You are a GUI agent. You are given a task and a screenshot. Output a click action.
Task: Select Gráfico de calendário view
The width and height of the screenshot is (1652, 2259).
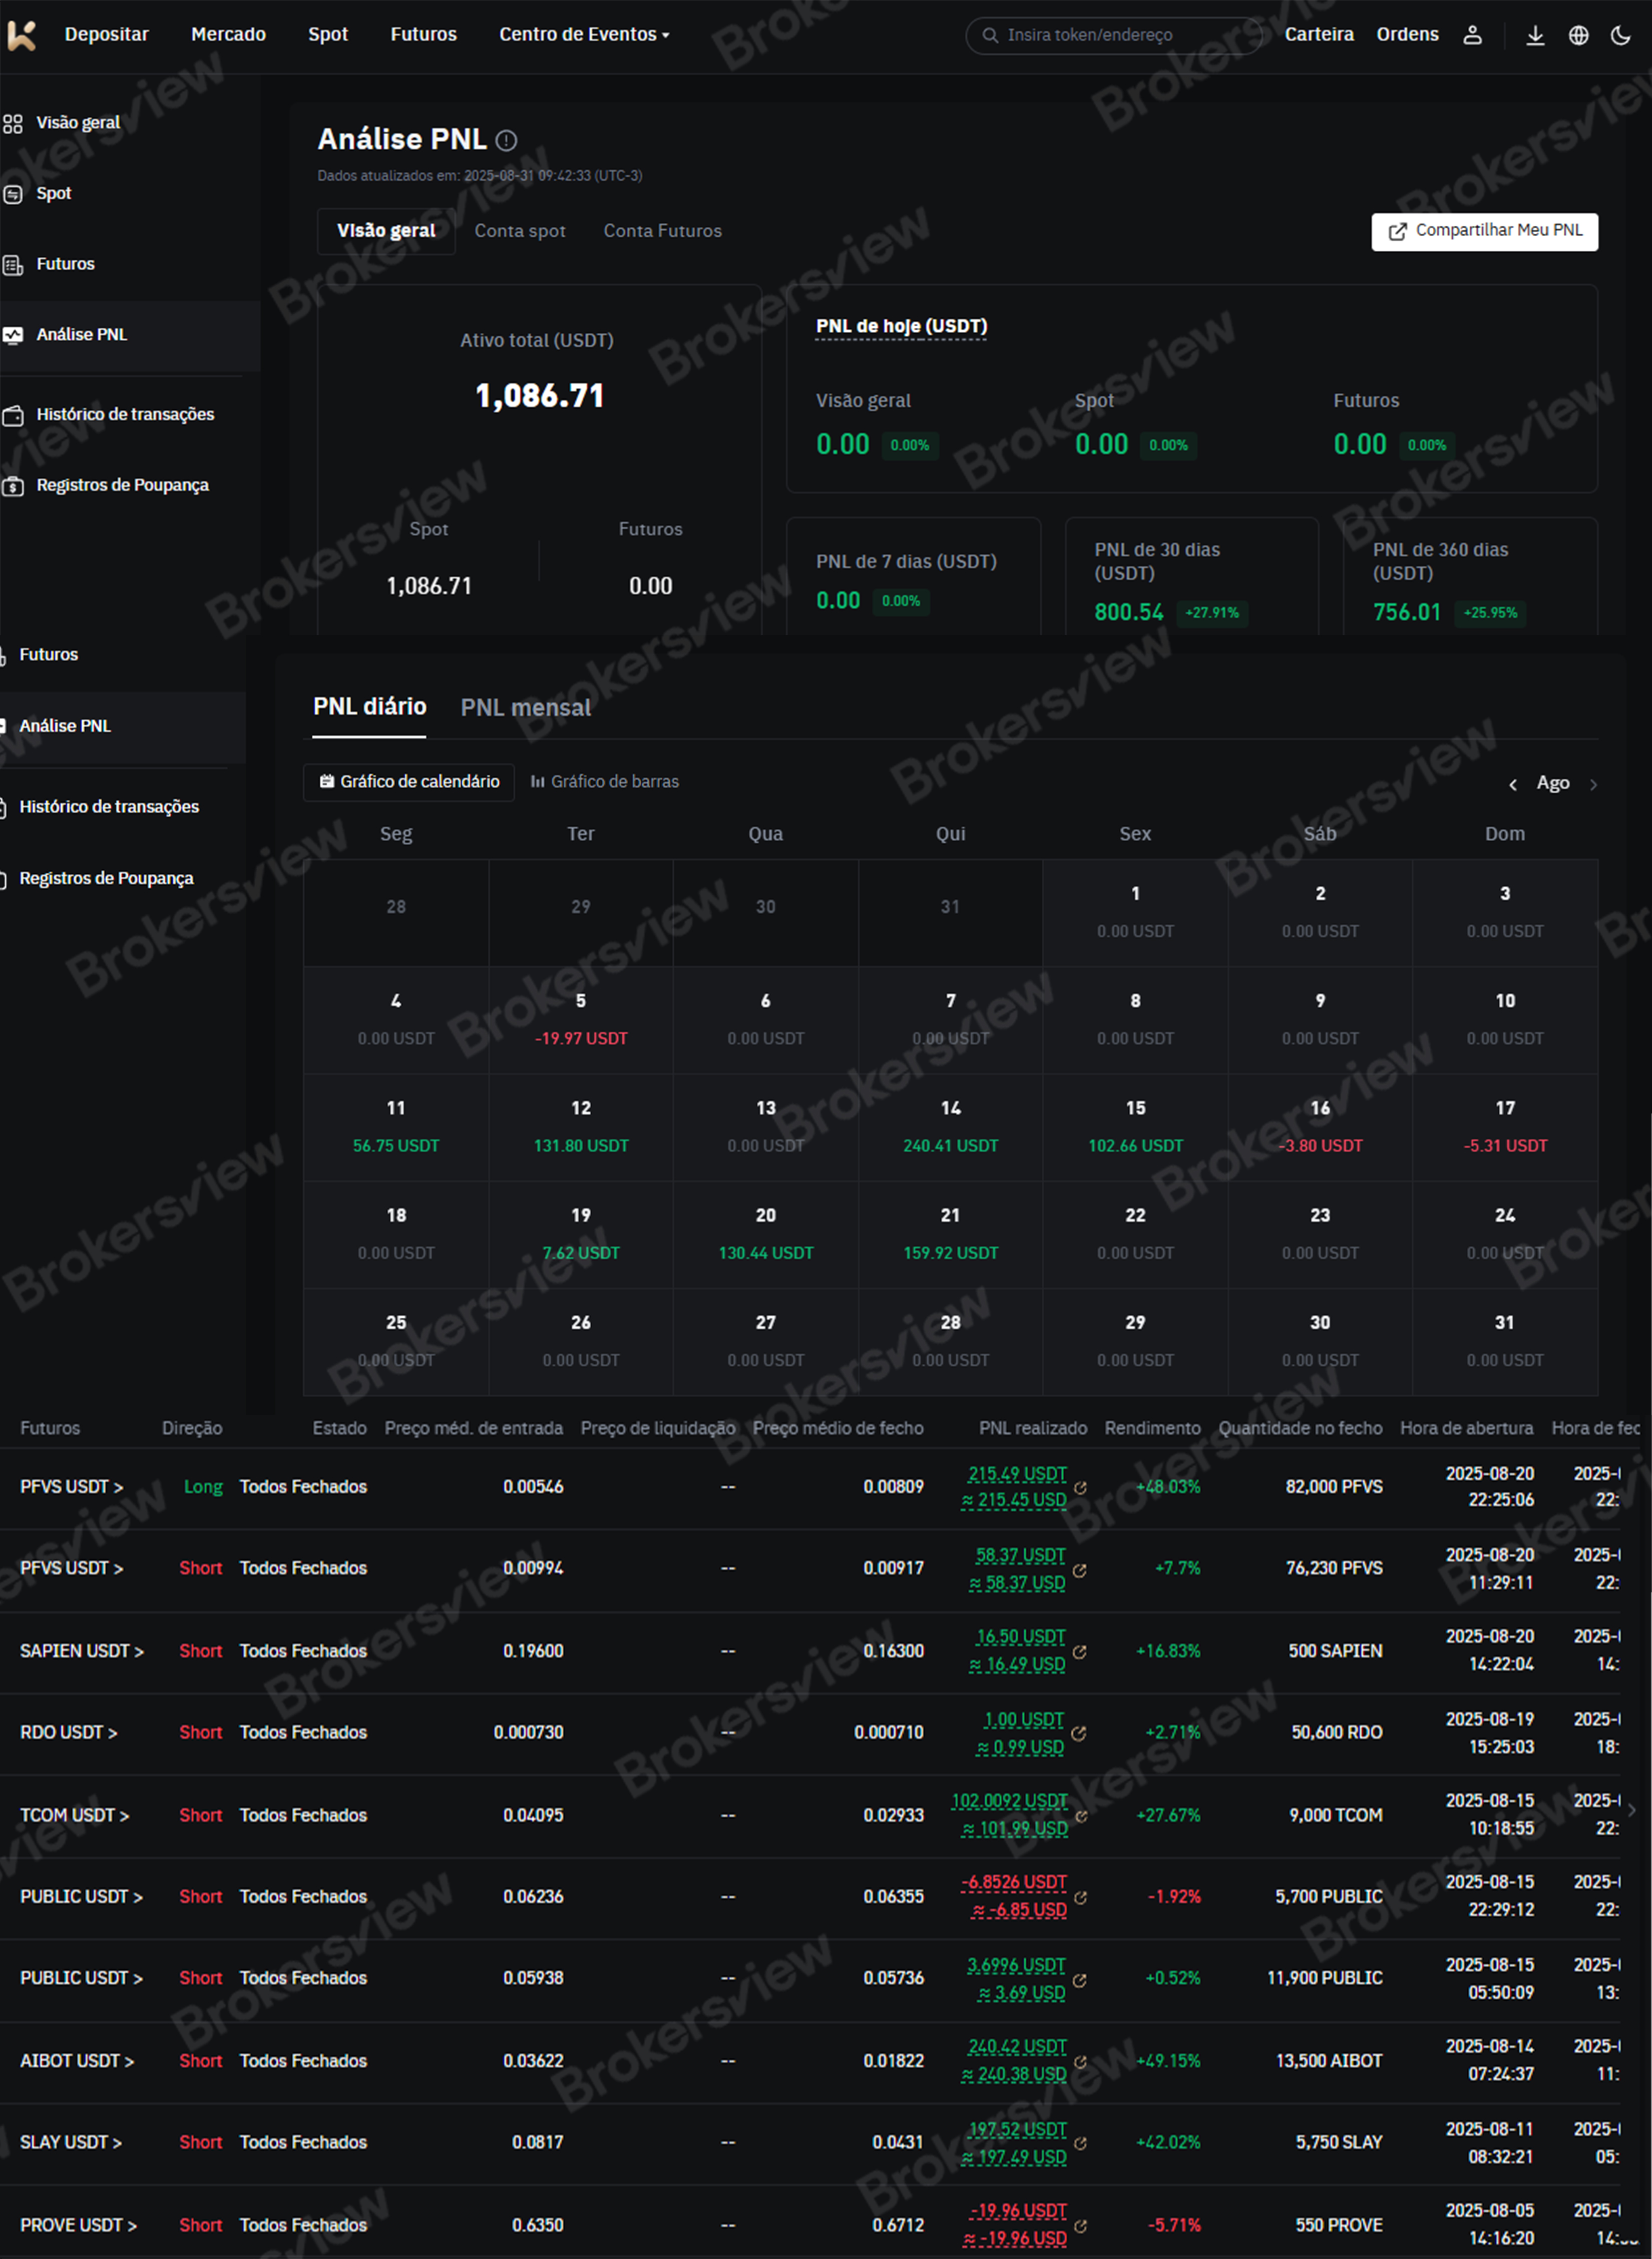coord(409,782)
